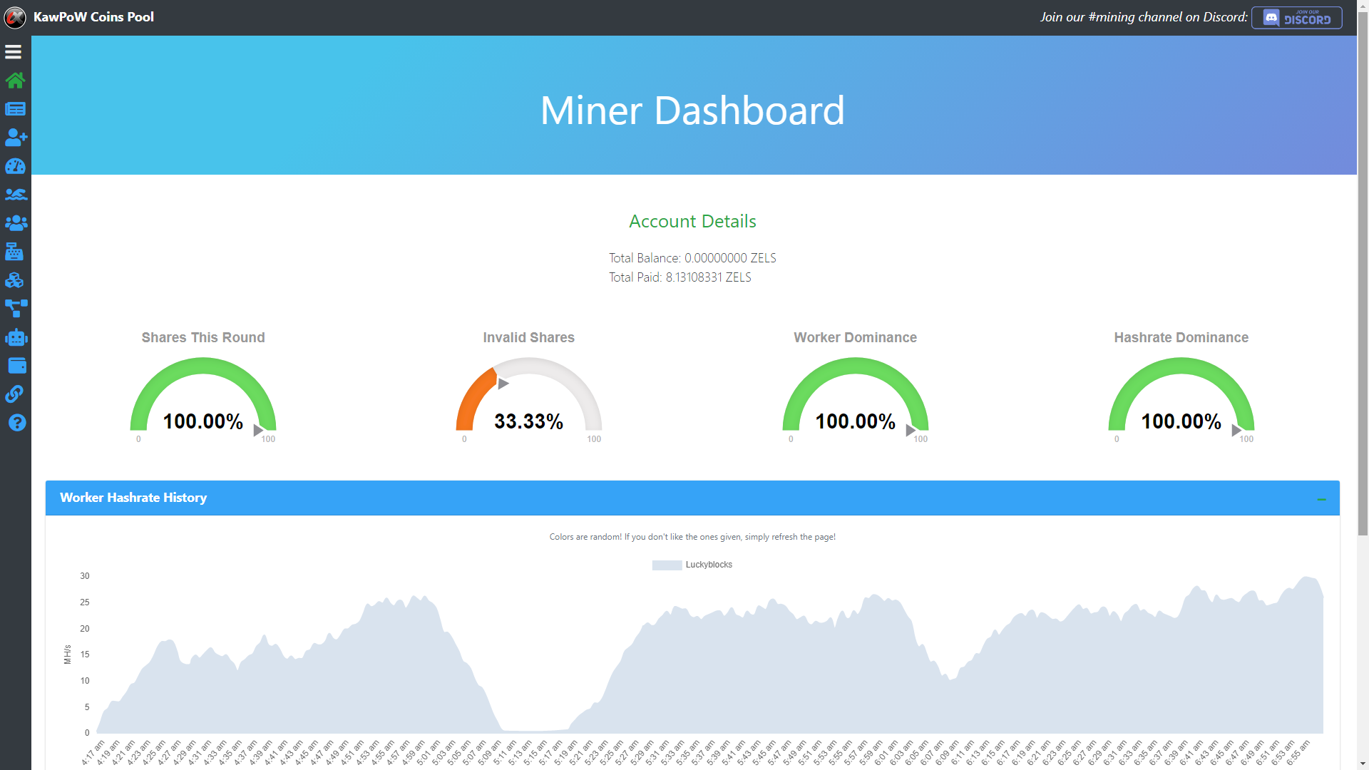Viewport: 1369px width, 770px height.
Task: Click the wallet sidebar icon
Action: (x=16, y=366)
